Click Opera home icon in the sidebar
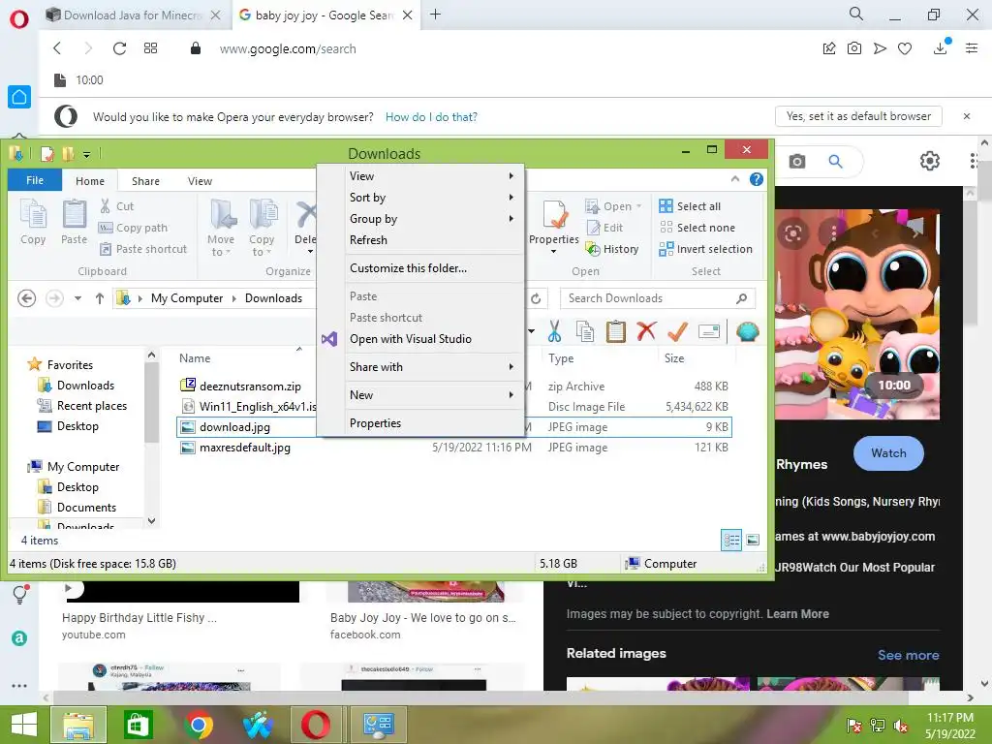 click(19, 97)
